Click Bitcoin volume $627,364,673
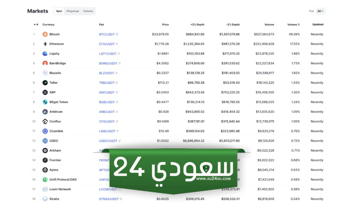351x203 pixels. 264,34
